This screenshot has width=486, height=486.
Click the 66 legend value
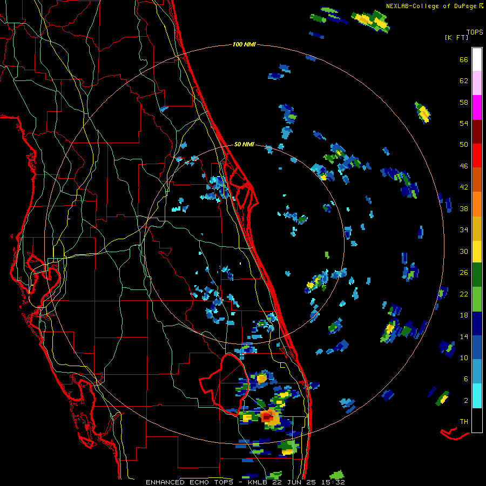point(464,60)
